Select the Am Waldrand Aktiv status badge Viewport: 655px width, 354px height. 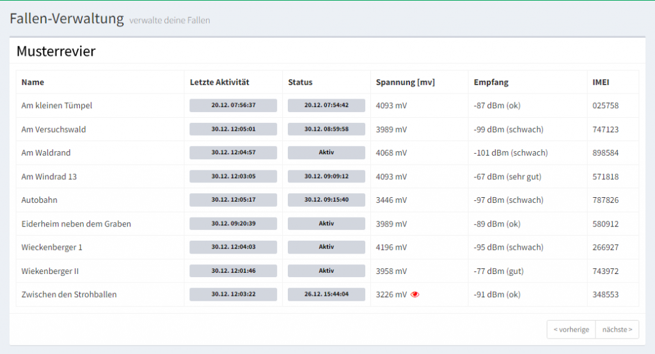pos(326,152)
